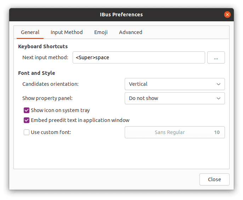
Task: Click the IBus Preferences title text
Action: point(121,15)
